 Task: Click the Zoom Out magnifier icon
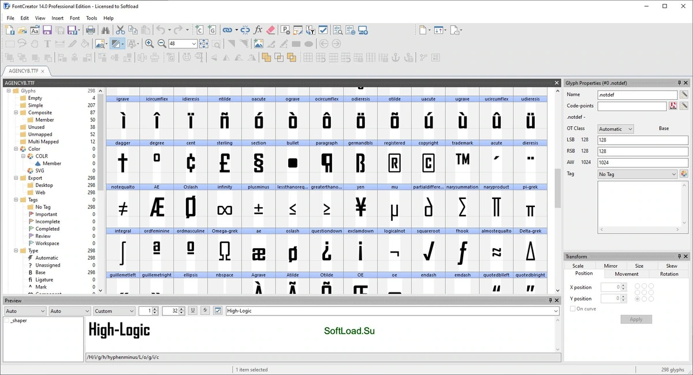161,43
